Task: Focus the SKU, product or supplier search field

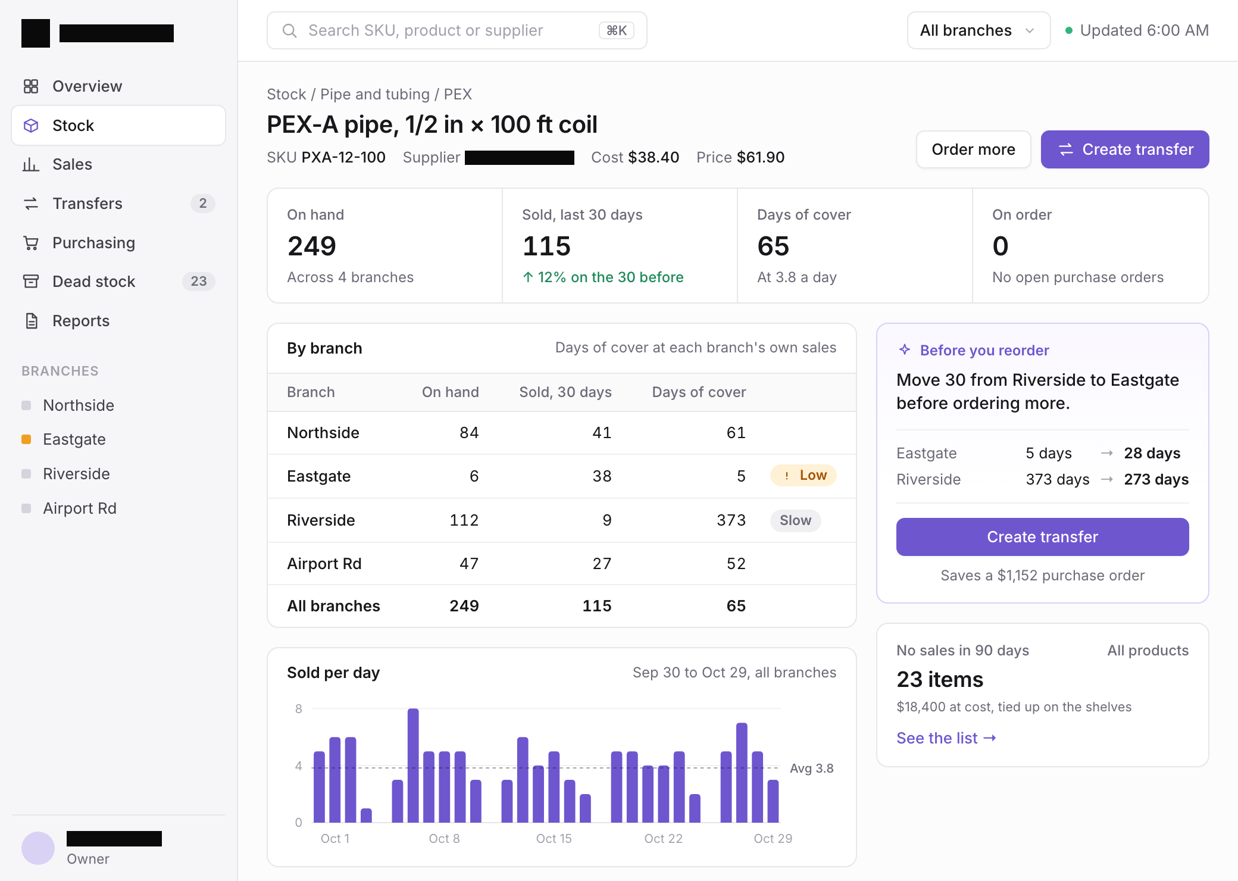Action: point(457,30)
